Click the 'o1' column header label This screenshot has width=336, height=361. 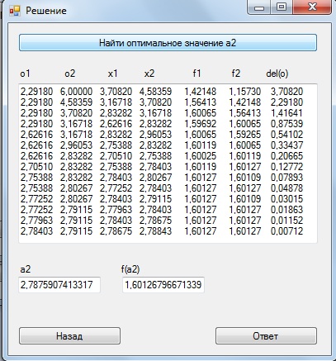tap(25, 74)
